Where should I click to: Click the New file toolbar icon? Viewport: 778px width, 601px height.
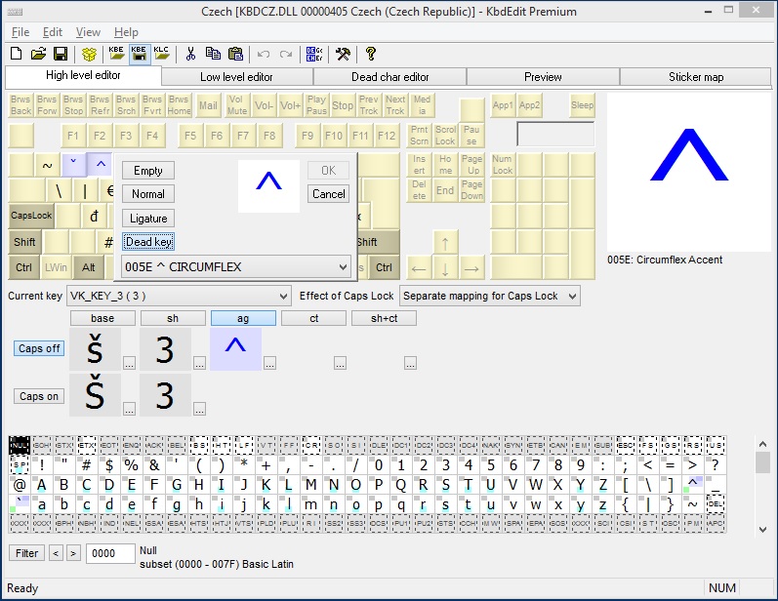(x=18, y=54)
